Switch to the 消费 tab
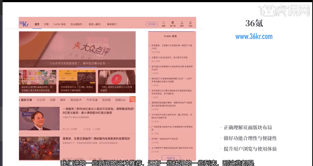 point(52,100)
